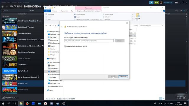Open Explorer Поделиться ribbon tab
The height and width of the screenshot is (106, 189).
64,11
